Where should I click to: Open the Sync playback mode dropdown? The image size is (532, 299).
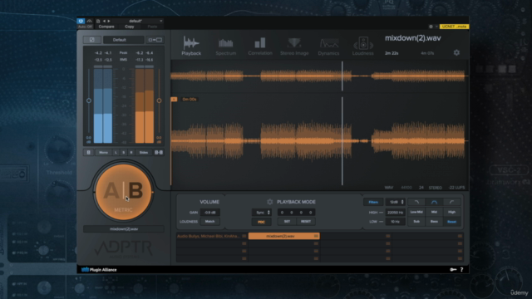coord(262,213)
